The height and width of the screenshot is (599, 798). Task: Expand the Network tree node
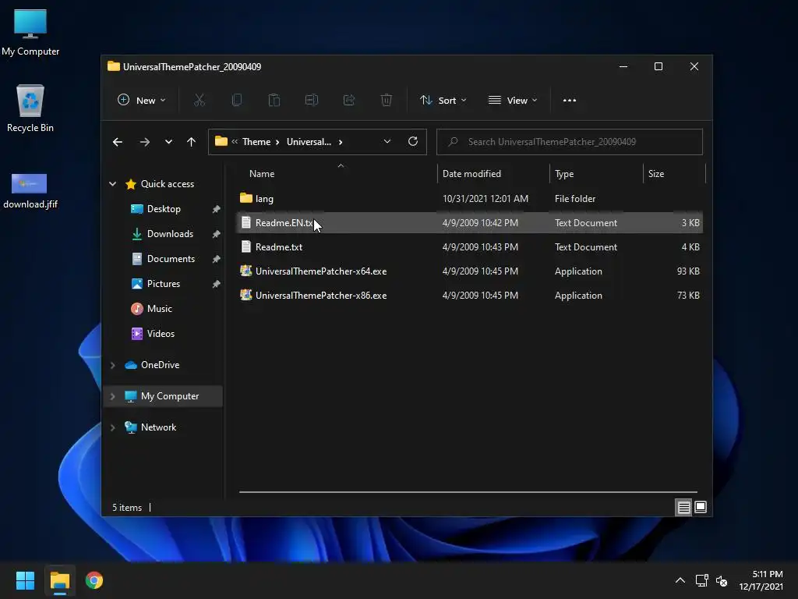(112, 427)
